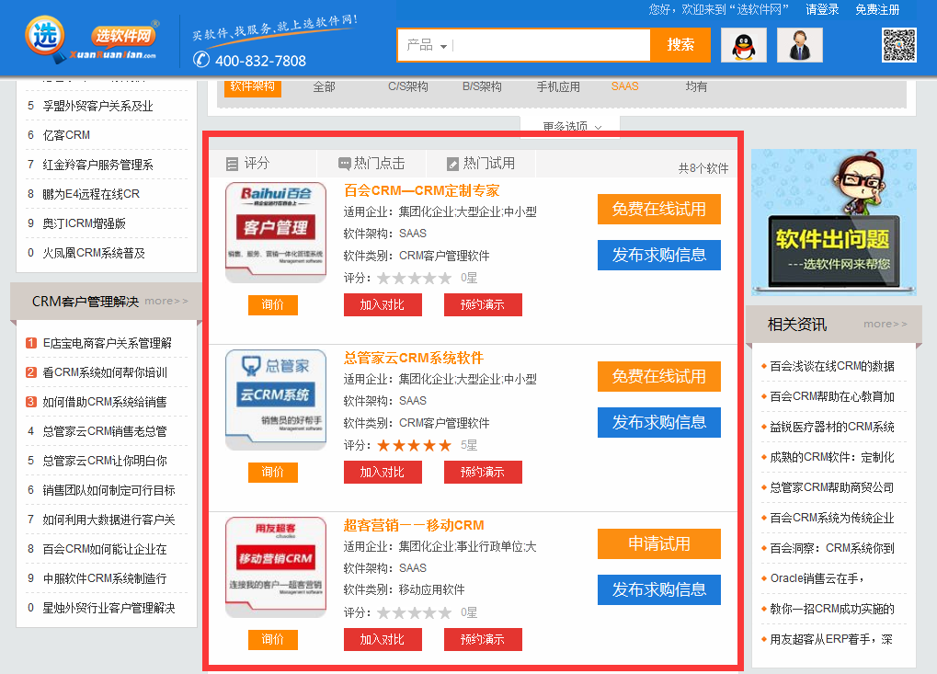Open 红金羚客户服务管理系 ranking entry
This screenshot has height=674, width=937.
click(98, 165)
